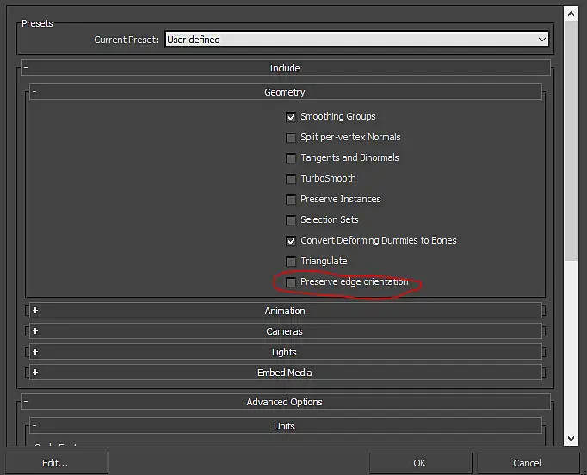Confirm export with the OK button
Image resolution: width=587 pixels, height=475 pixels.
click(420, 463)
